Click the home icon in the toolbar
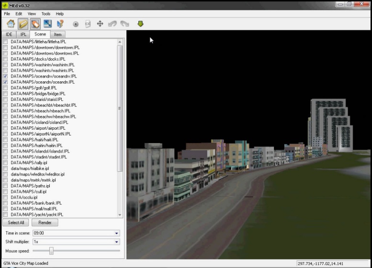The image size is (372, 268). point(11,23)
